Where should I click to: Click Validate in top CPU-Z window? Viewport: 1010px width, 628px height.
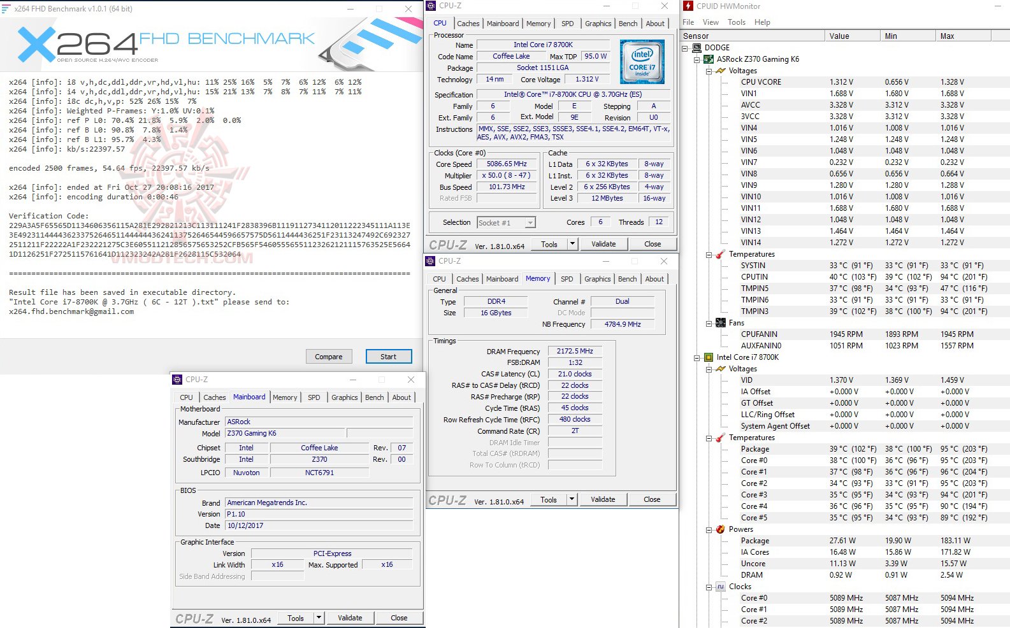point(603,244)
